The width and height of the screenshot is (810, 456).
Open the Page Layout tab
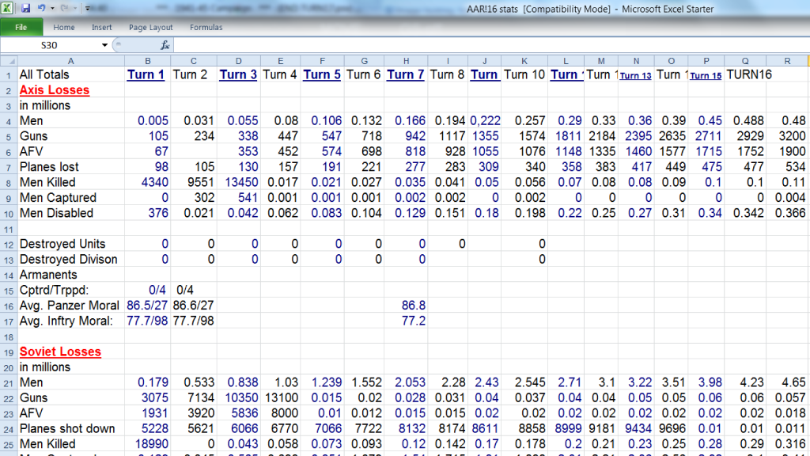click(151, 27)
